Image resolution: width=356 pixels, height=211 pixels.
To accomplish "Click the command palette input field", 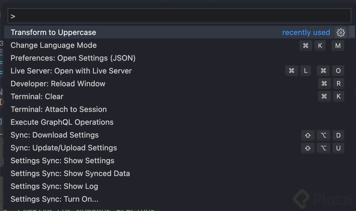I will point(179,16).
